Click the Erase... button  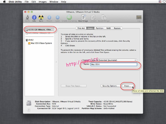(x=128, y=86)
